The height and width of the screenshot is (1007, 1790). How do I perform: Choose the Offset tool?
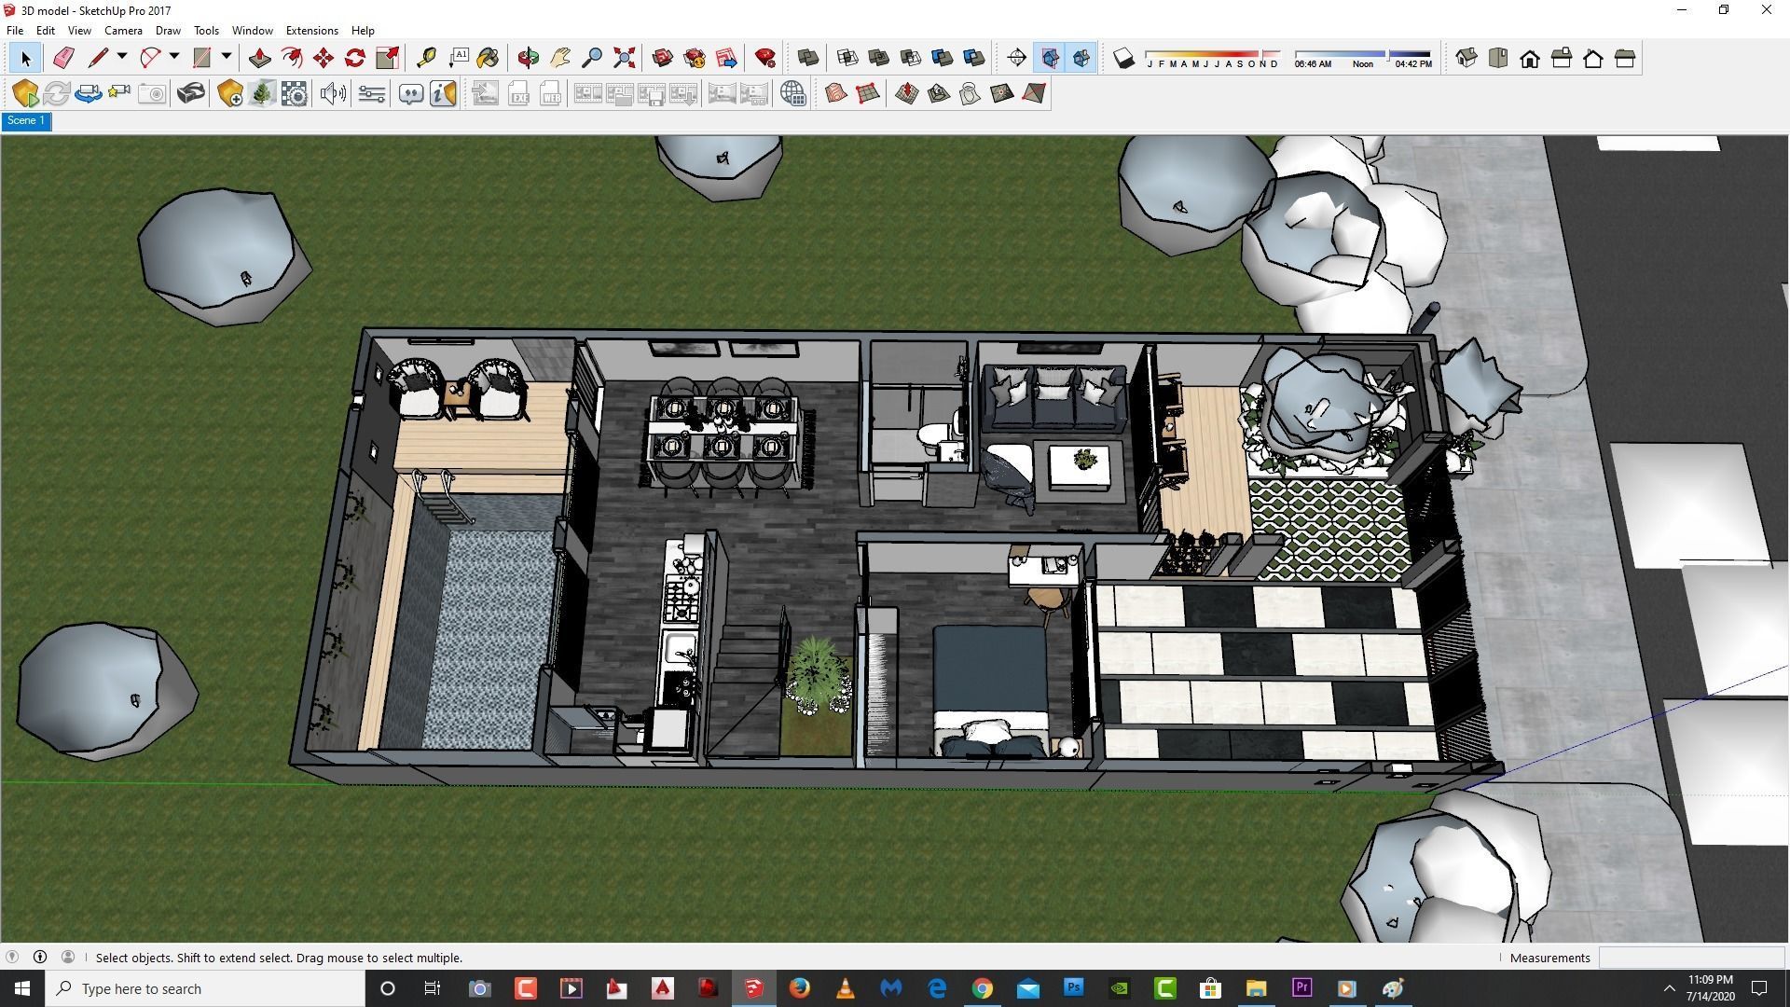pyautogui.click(x=292, y=59)
